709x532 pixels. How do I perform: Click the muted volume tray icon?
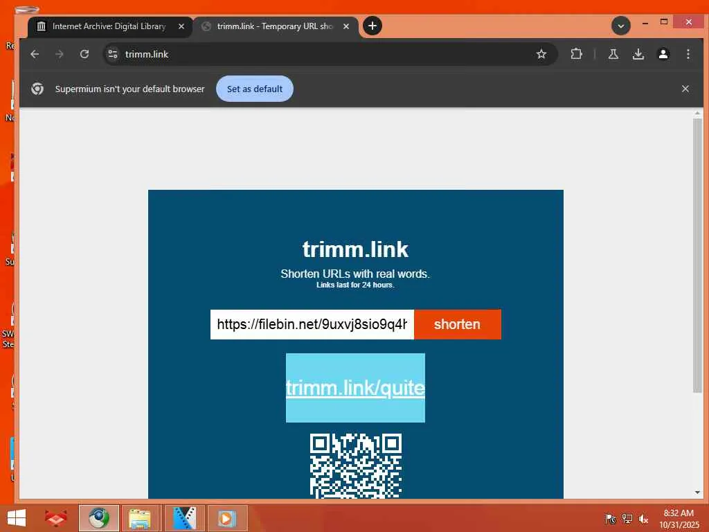[x=643, y=518]
